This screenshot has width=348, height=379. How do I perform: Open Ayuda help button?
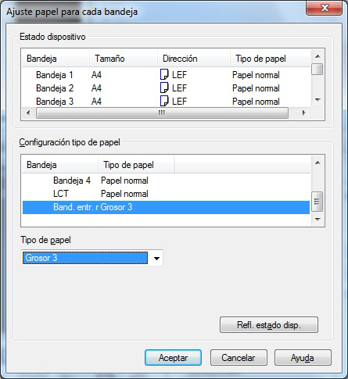[x=303, y=358]
